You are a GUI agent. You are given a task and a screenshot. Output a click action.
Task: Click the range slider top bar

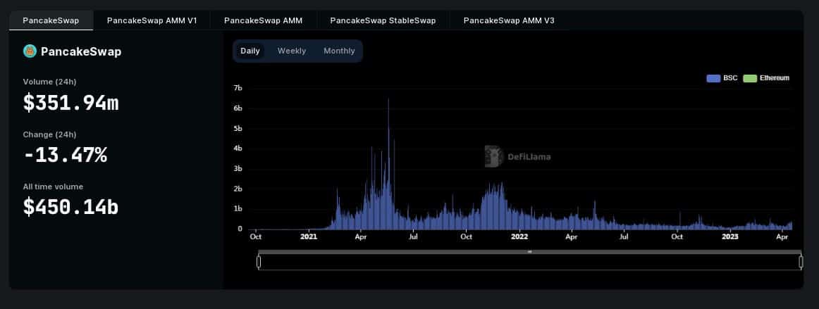coord(529,251)
